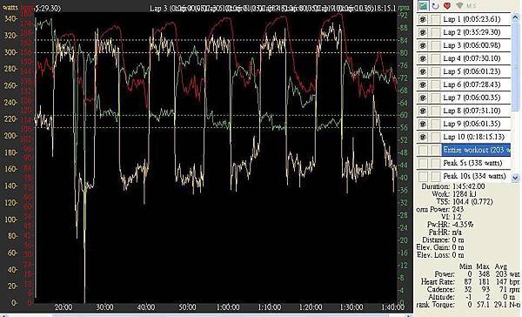Select the highlighted Entire workout row
522x317 pixels.
click(x=476, y=150)
